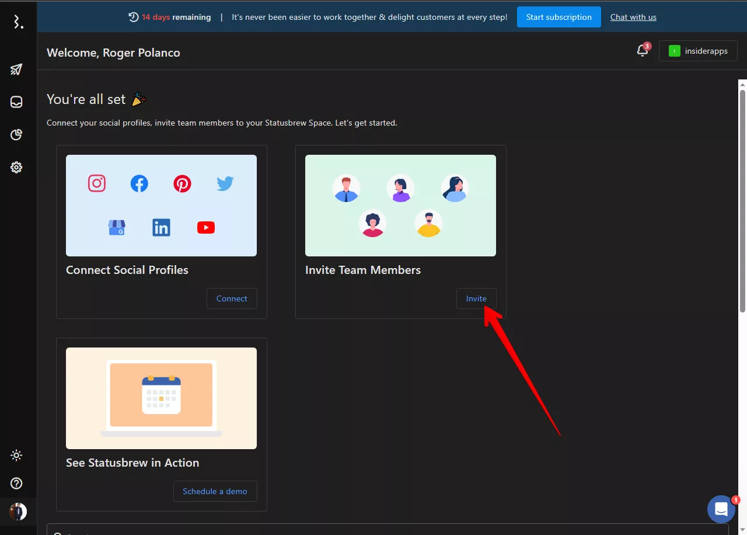
Task: Click the Schedule a demo button
Action: (x=215, y=491)
